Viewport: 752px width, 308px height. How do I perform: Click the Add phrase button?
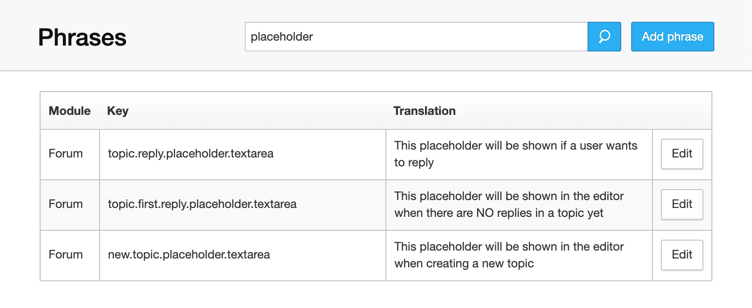click(x=672, y=37)
